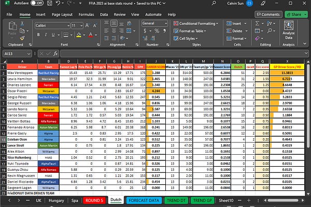Screen dimensions: 311x207
Task: Open the TREND GP sheet tab
Action: (202, 200)
